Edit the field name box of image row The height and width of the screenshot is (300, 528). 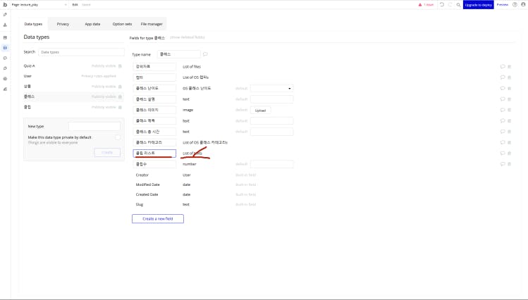click(x=154, y=110)
